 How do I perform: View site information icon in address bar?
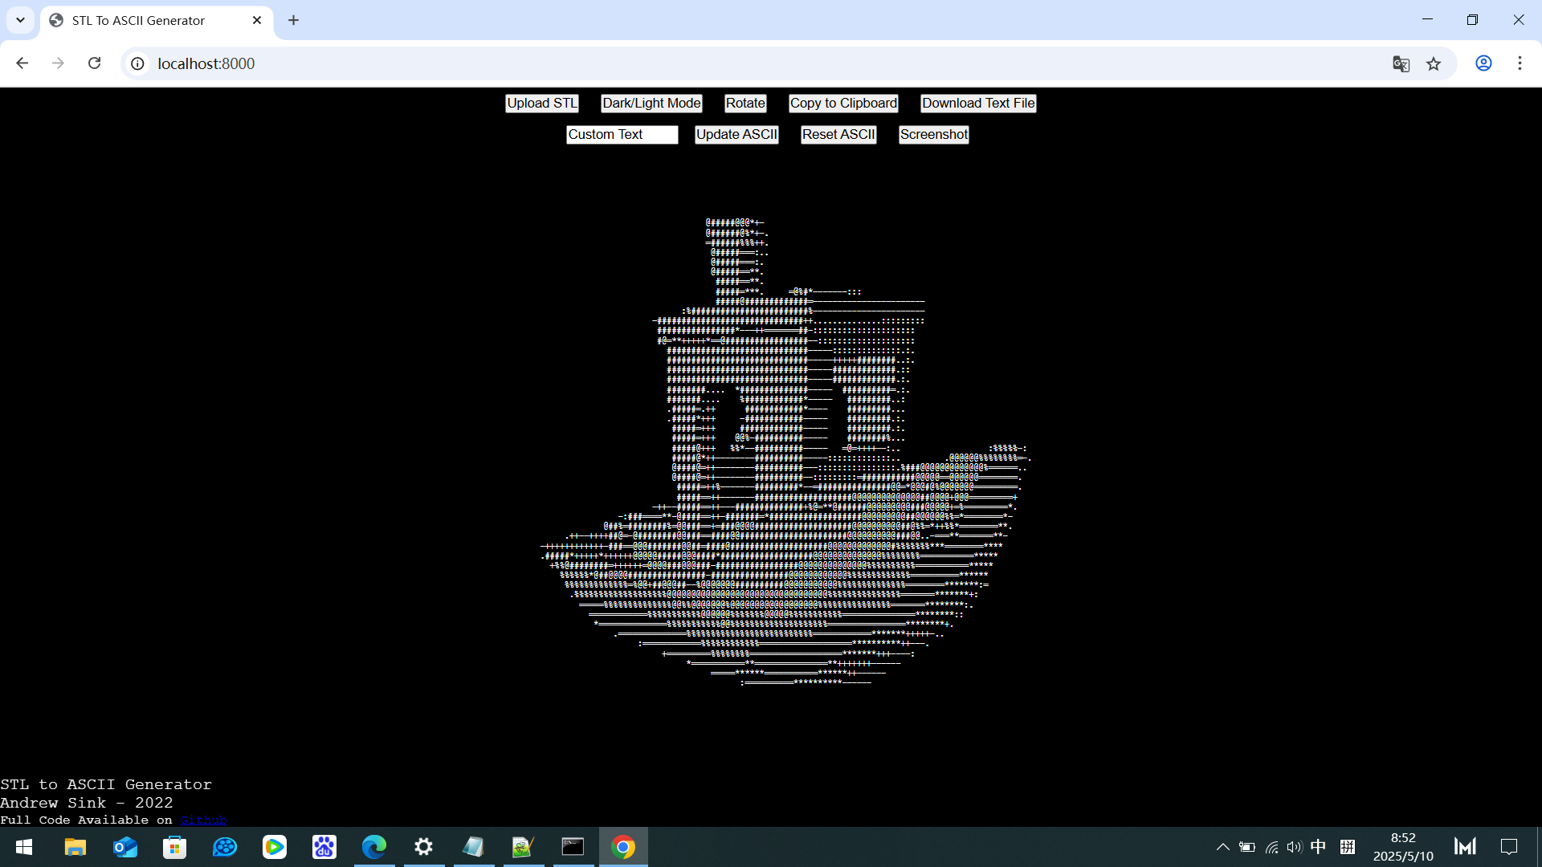point(138,63)
